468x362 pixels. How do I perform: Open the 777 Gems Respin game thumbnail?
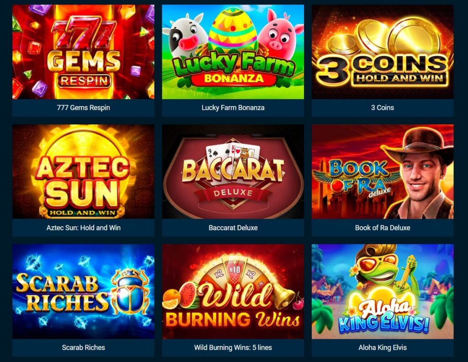(x=83, y=52)
